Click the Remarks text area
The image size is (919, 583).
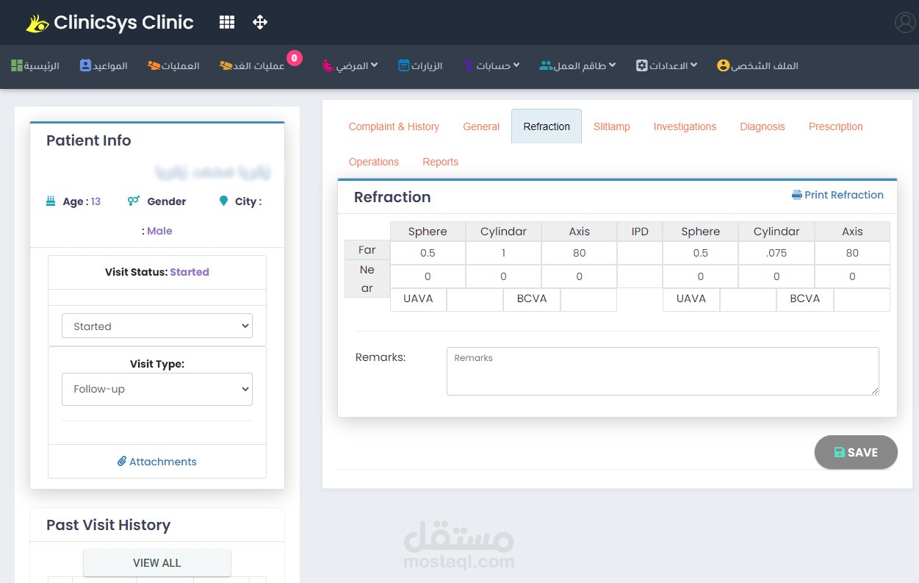tap(663, 371)
